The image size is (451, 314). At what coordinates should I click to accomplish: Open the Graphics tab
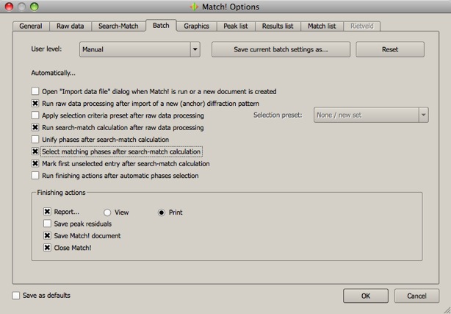click(196, 26)
